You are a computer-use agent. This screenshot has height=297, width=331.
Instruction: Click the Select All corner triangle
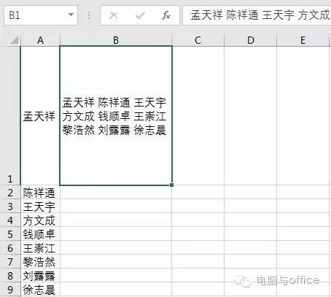click(x=14, y=40)
